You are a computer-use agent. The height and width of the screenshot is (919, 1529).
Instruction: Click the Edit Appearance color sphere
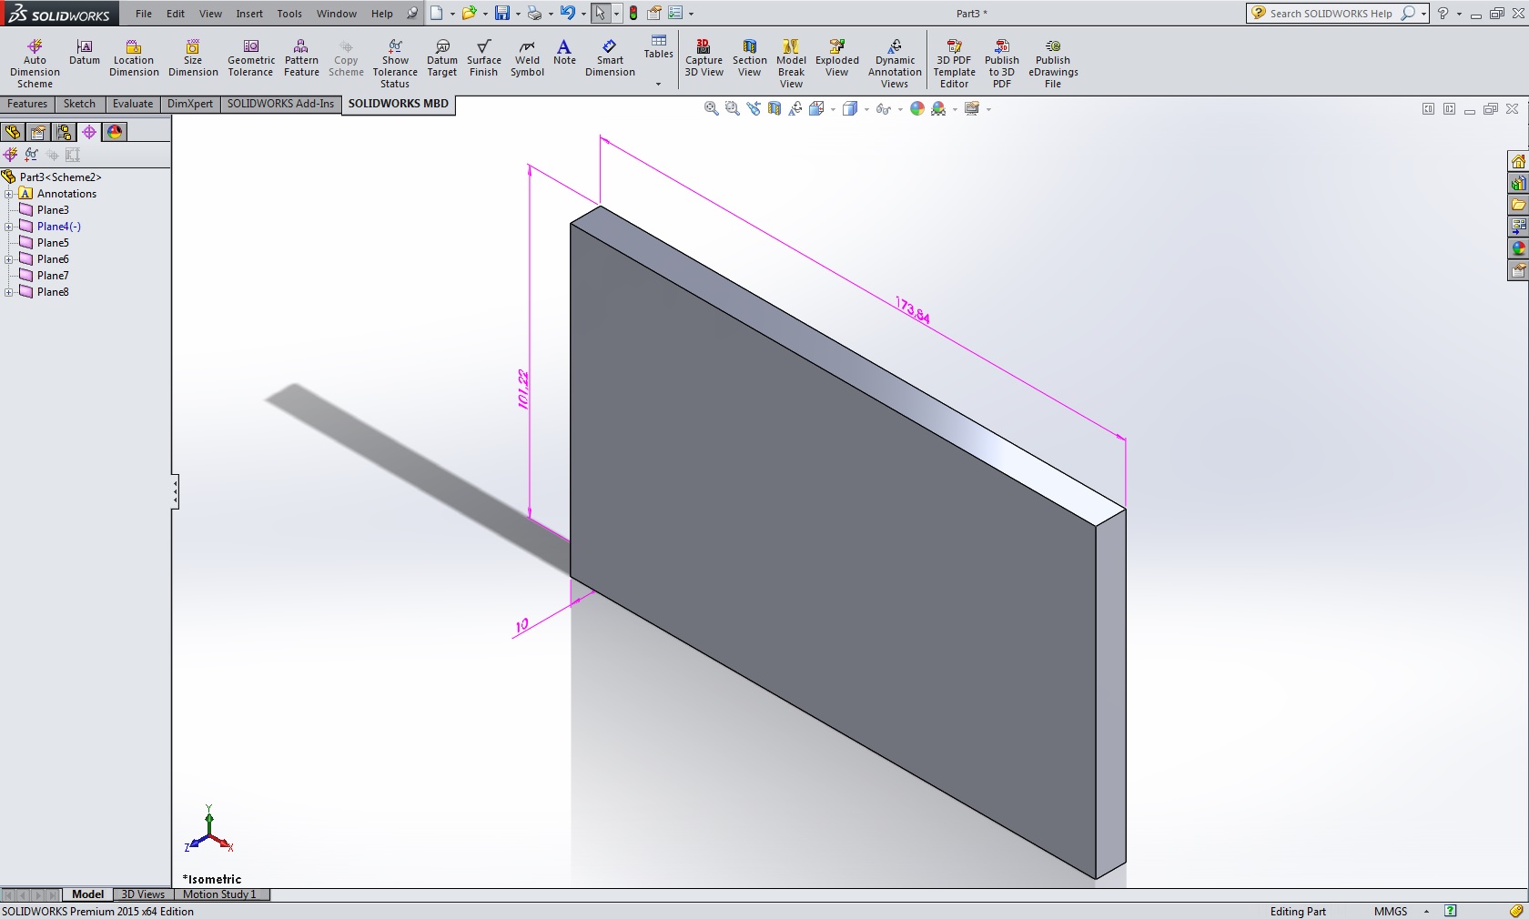[917, 109]
